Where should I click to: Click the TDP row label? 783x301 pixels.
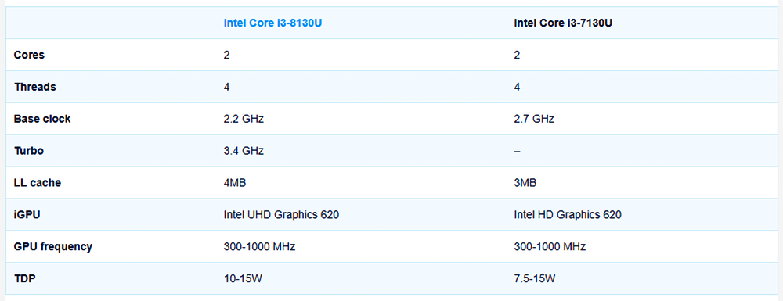point(25,278)
